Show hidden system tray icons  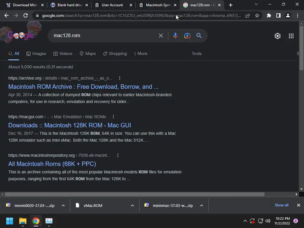pyautogui.click(x=245, y=221)
